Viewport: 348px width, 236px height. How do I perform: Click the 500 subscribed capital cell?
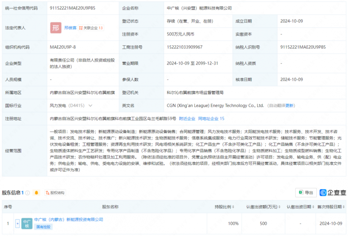pos(263,223)
